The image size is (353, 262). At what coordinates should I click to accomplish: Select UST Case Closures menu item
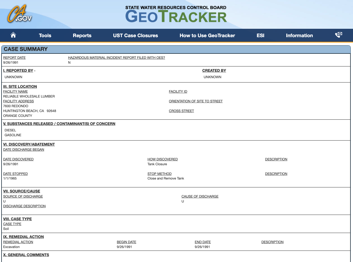point(135,36)
